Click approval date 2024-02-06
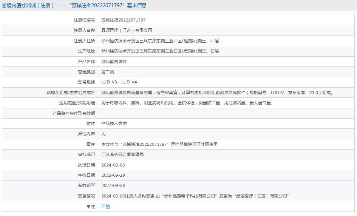Image resolution: width=357 pixels, height=216 pixels. click(x=113, y=165)
